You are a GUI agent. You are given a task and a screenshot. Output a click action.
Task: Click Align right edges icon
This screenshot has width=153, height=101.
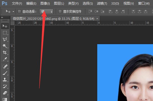point(123,11)
